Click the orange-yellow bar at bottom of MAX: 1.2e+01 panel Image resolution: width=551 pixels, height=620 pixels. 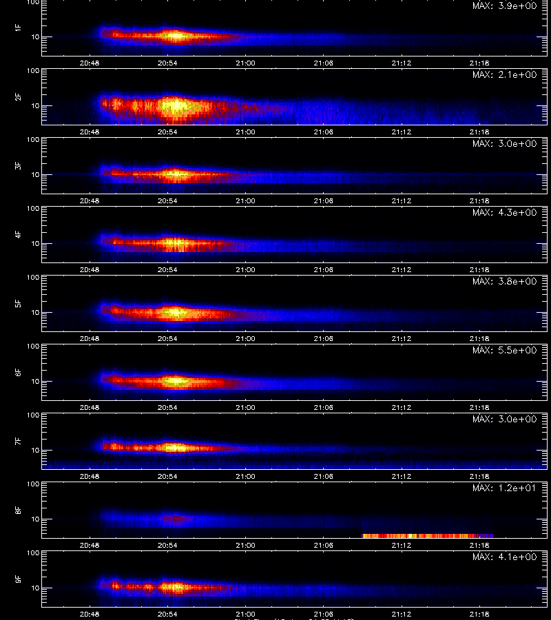tap(427, 536)
